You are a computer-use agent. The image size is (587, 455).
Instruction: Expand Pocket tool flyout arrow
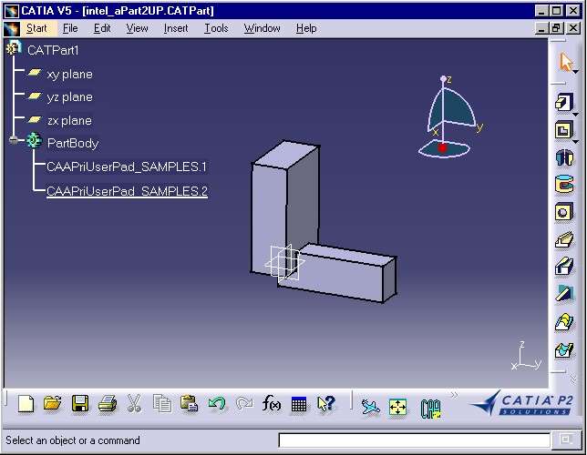pos(576,142)
